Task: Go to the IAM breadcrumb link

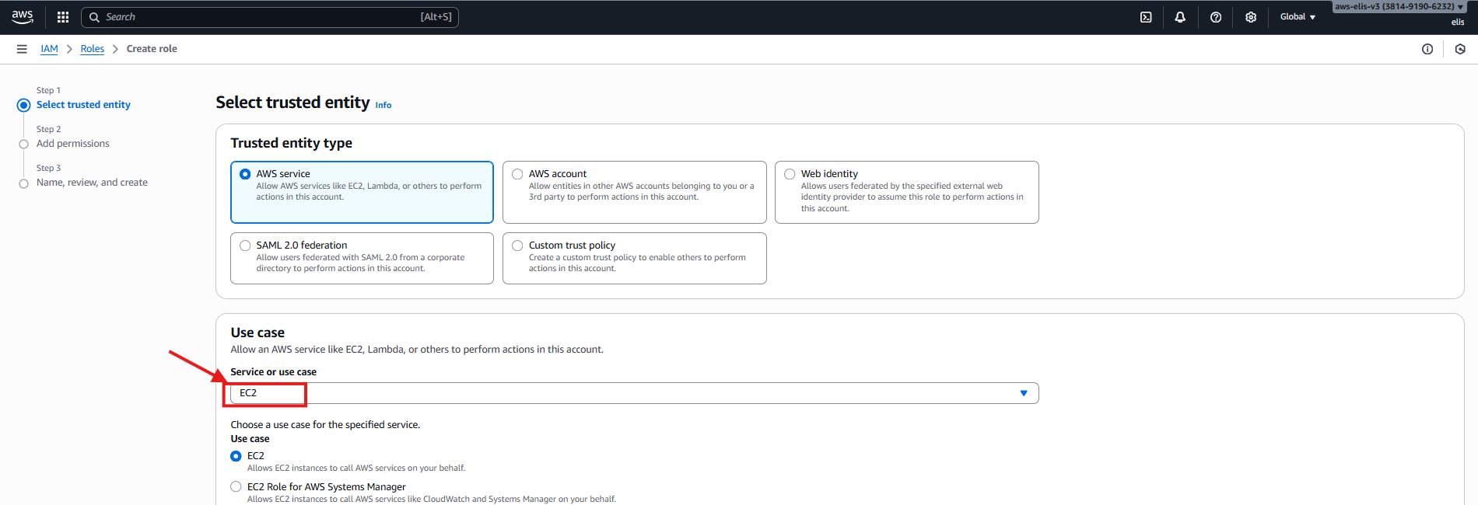Action: [49, 49]
